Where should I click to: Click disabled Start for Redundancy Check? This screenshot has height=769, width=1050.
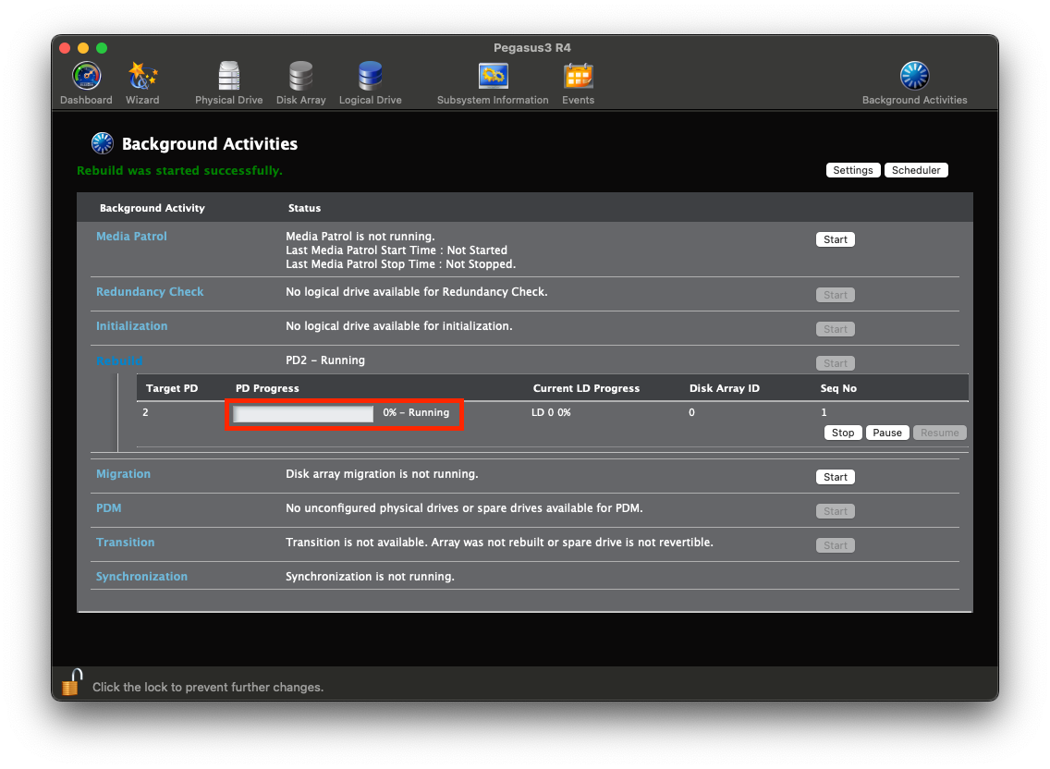tap(835, 295)
